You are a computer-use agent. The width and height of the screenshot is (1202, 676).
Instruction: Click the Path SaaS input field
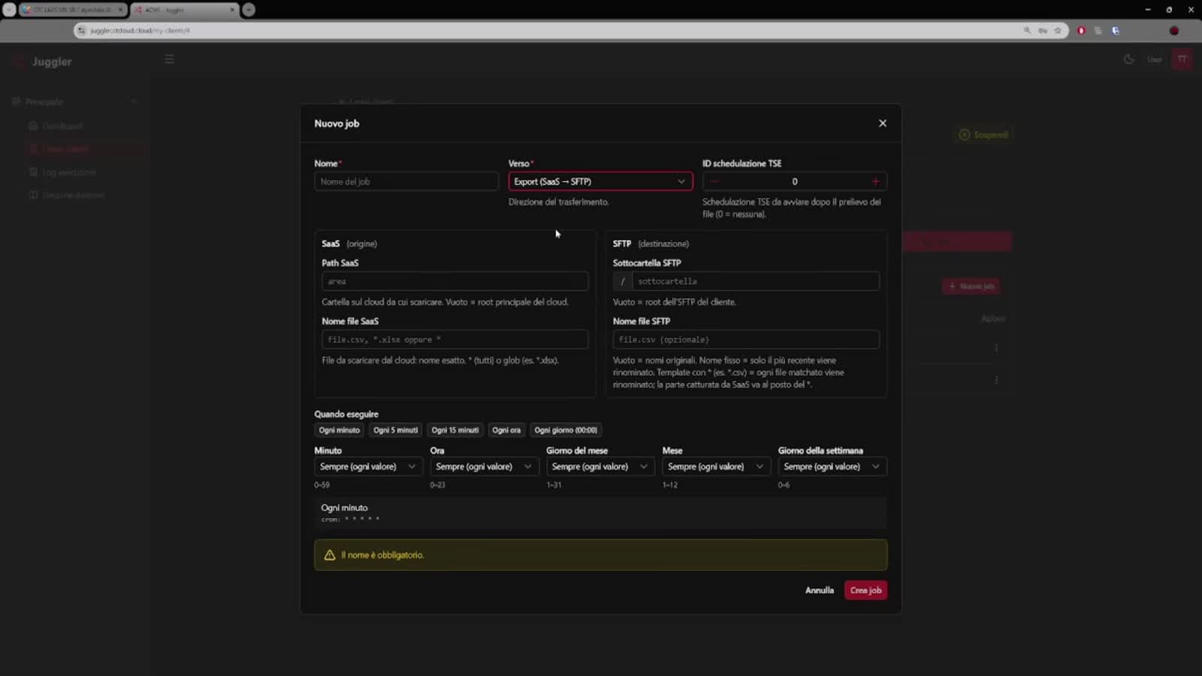pos(455,282)
